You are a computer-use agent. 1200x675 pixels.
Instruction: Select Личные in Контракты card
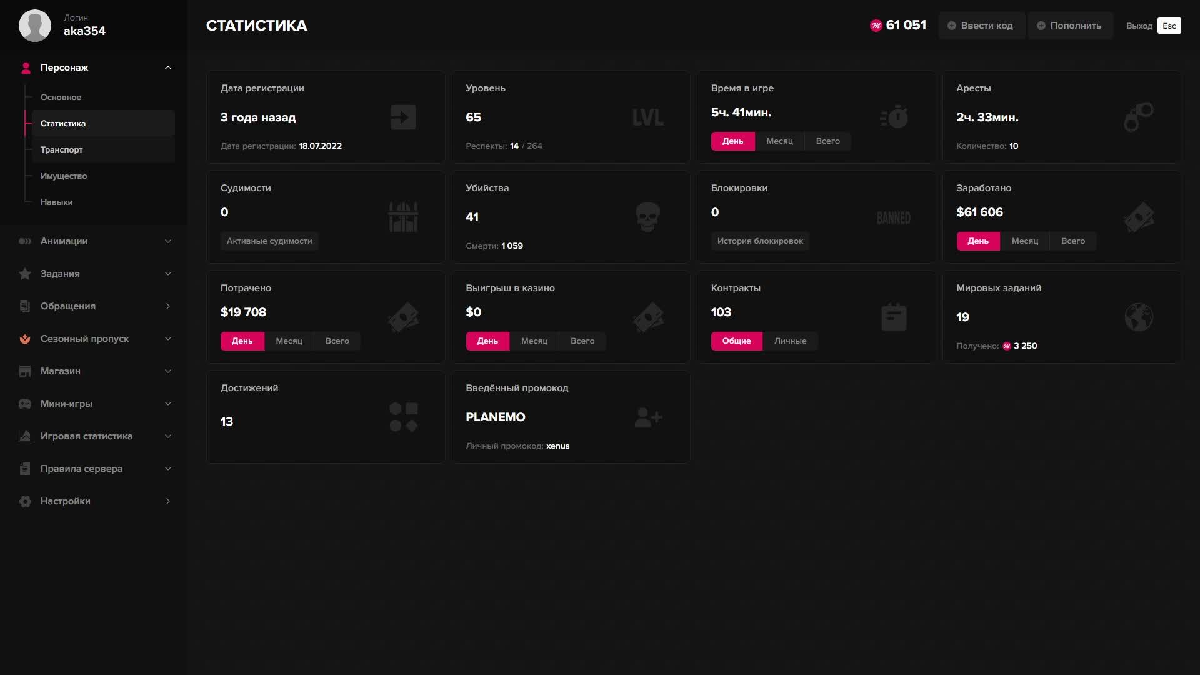click(x=790, y=341)
